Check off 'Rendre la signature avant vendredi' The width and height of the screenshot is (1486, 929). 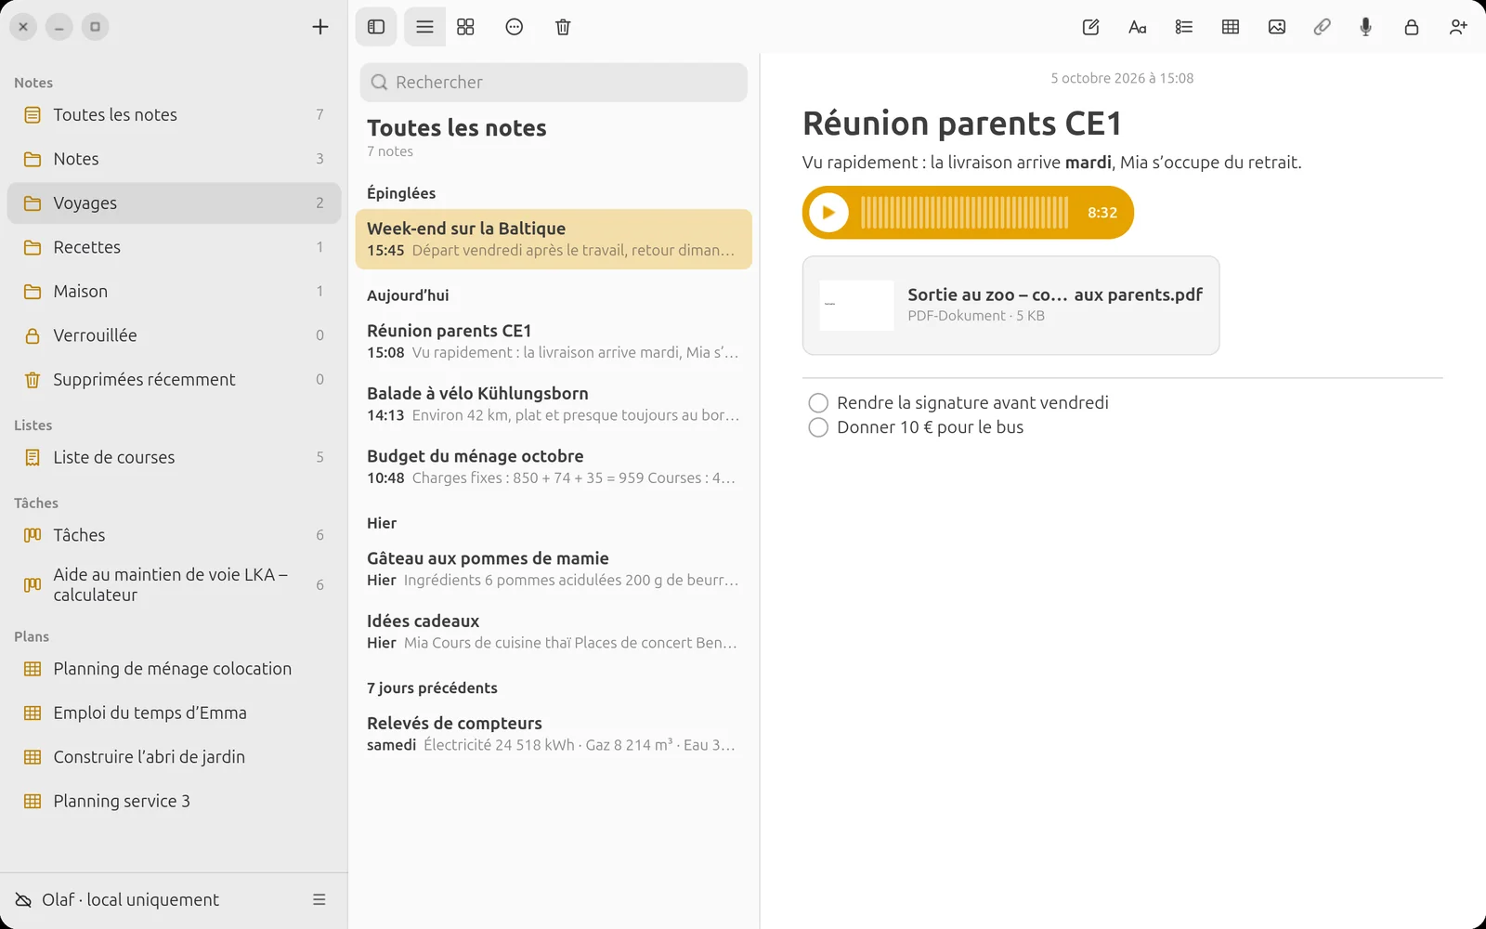818,403
